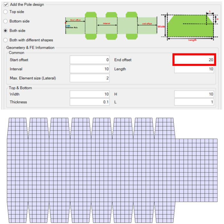Click the End offset label text
Viewport: 224px width, 224px height.
click(123, 60)
